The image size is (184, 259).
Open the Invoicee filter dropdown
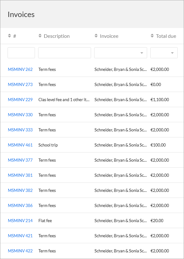[x=121, y=53]
